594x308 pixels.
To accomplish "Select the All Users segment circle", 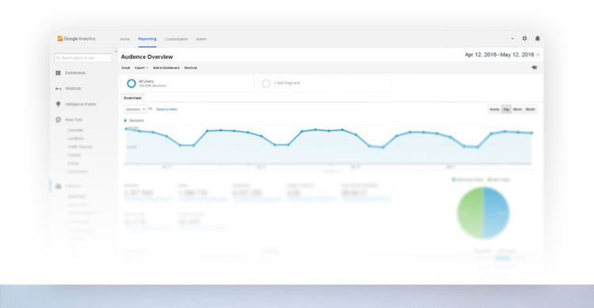I will pyautogui.click(x=132, y=83).
